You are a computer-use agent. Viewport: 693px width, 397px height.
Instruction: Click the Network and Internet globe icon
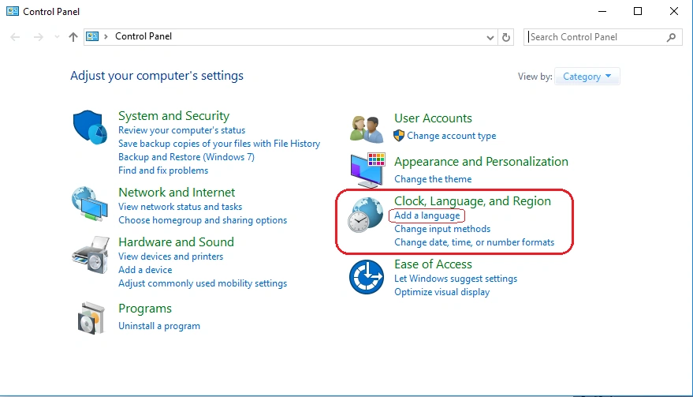point(90,204)
